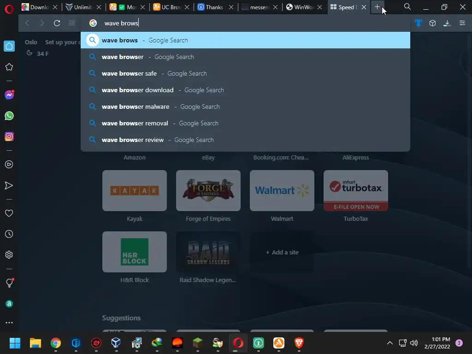This screenshot has width=472, height=354.
Task: Select 'wave browser safe' suggestion
Action: click(x=245, y=73)
